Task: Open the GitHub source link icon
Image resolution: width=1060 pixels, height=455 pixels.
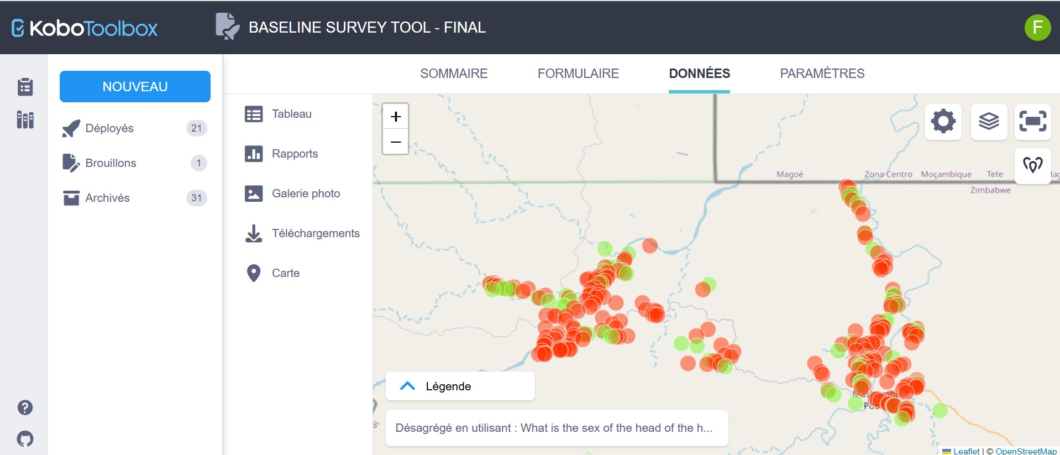Action: point(25,439)
